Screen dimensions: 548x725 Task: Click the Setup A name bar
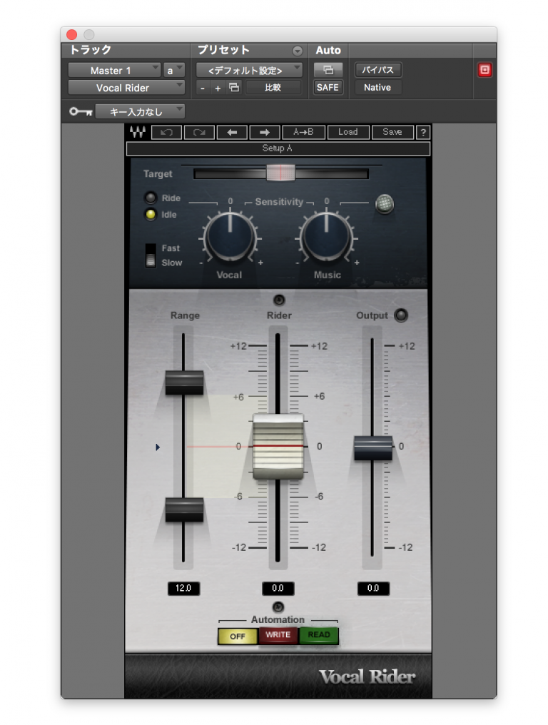(278, 148)
